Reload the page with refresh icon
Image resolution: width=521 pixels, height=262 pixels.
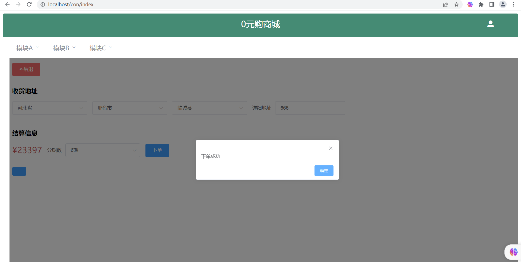pyautogui.click(x=29, y=4)
